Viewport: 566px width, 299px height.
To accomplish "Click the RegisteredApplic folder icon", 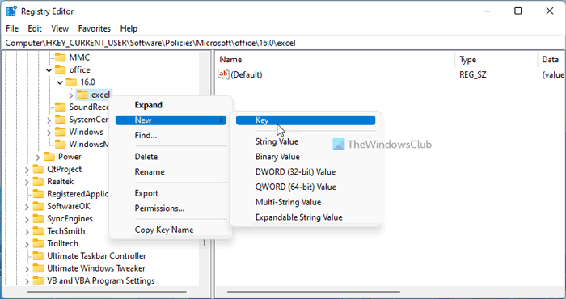I will (38, 194).
